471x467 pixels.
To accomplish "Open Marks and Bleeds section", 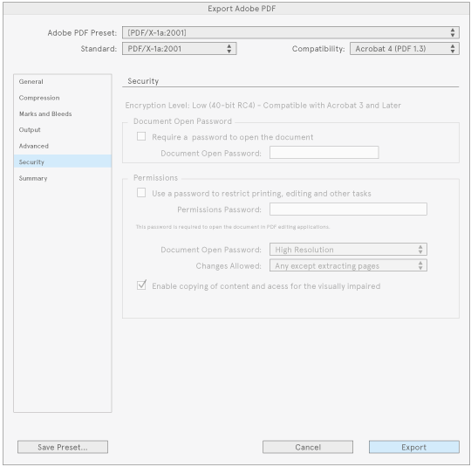I will click(63, 113).
